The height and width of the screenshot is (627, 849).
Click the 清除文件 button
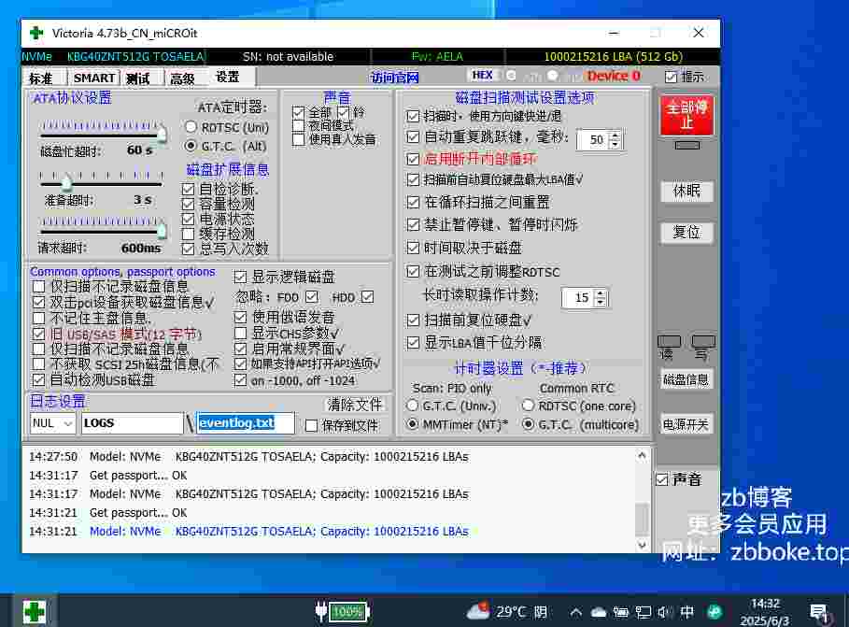pyautogui.click(x=355, y=405)
